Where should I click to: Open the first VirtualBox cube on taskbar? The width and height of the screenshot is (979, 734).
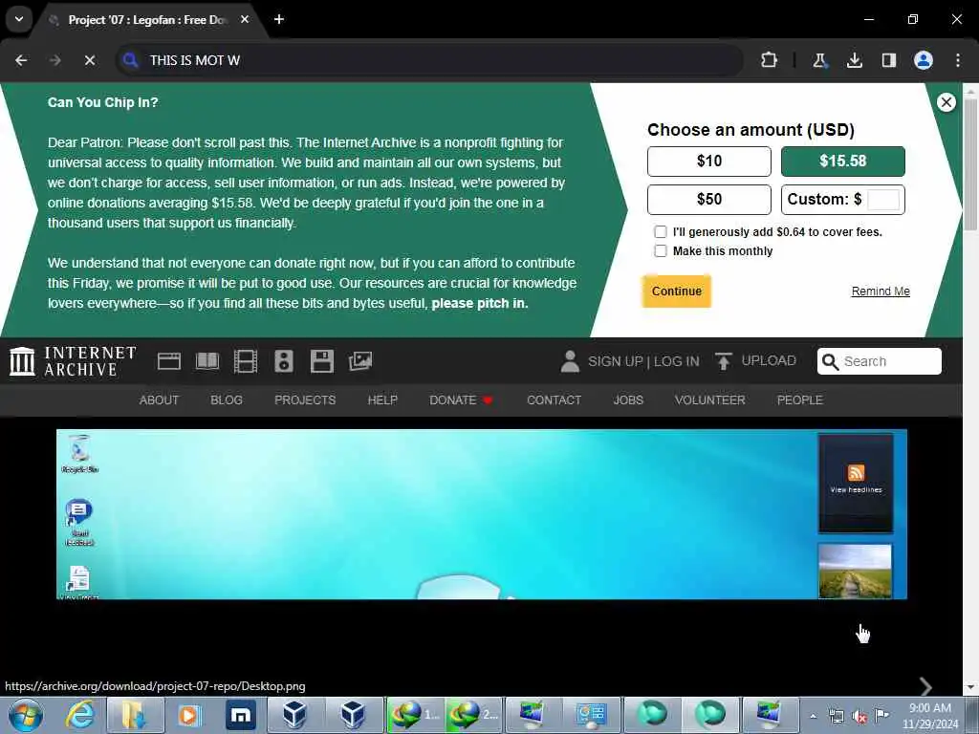pyautogui.click(x=294, y=715)
